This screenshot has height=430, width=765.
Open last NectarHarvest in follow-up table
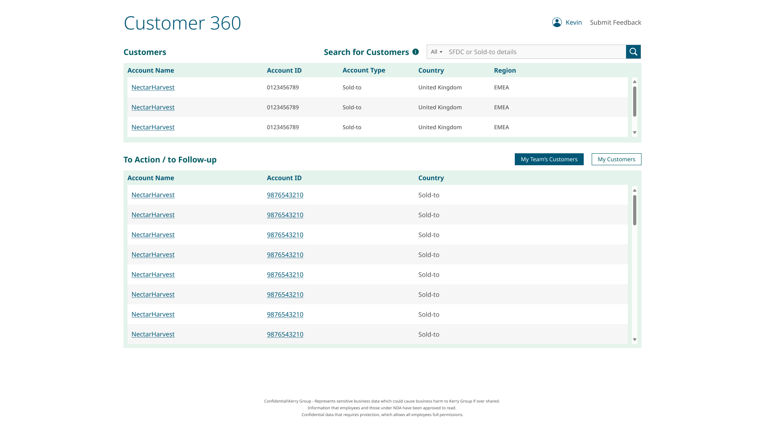(153, 334)
